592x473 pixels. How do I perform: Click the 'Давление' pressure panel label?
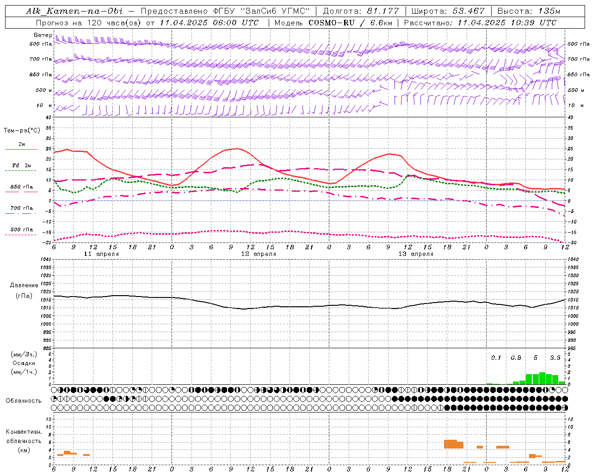[x=24, y=285]
